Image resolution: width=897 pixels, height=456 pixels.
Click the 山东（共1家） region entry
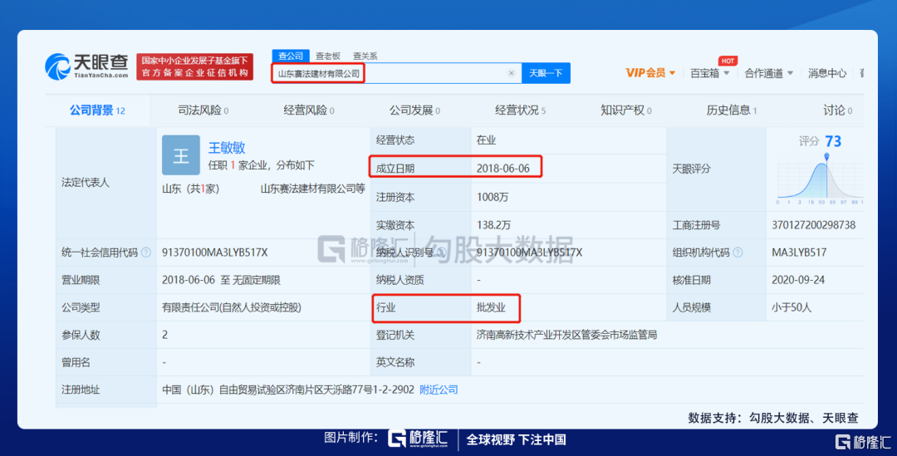[x=190, y=189]
